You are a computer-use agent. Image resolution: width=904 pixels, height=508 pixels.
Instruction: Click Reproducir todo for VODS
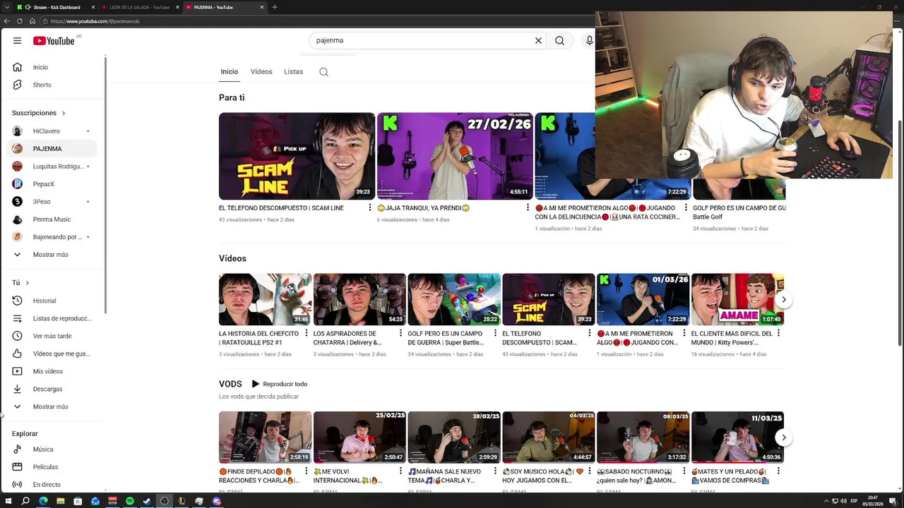point(280,384)
